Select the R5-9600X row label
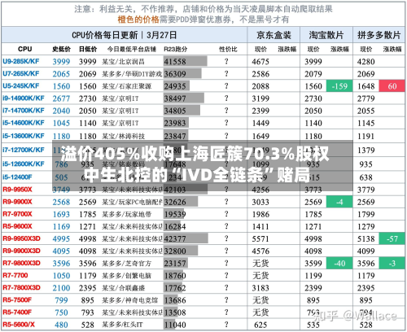 (17, 226)
